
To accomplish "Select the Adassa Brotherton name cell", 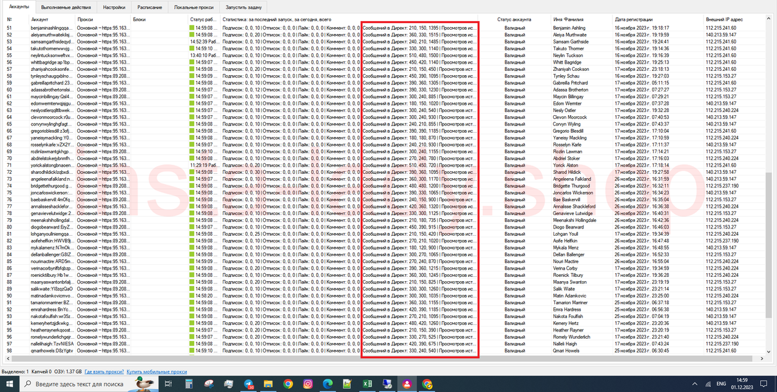I will [572, 90].
